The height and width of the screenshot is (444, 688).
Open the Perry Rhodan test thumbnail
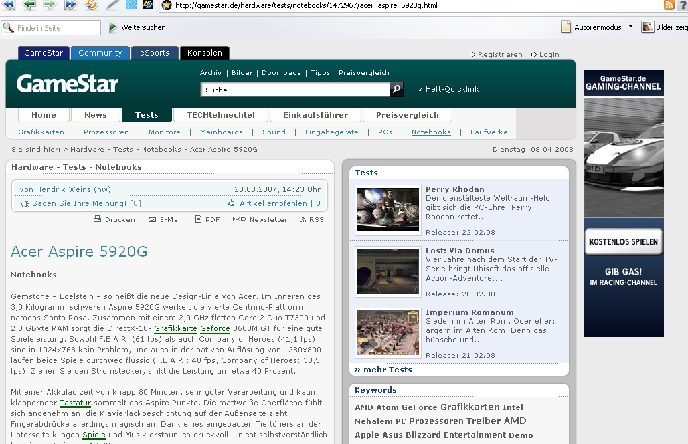[x=388, y=209]
